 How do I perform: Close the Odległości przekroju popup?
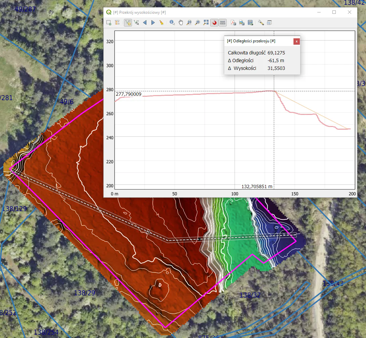click(x=296, y=41)
